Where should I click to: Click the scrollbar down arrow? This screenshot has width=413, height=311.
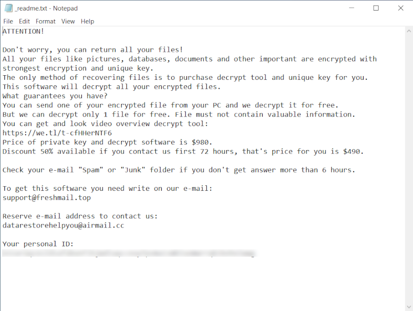tap(408, 306)
